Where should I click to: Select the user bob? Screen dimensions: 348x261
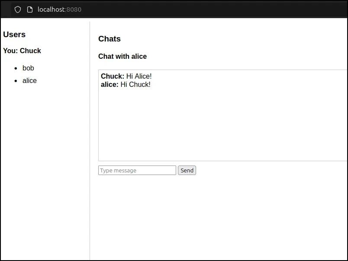28,68
